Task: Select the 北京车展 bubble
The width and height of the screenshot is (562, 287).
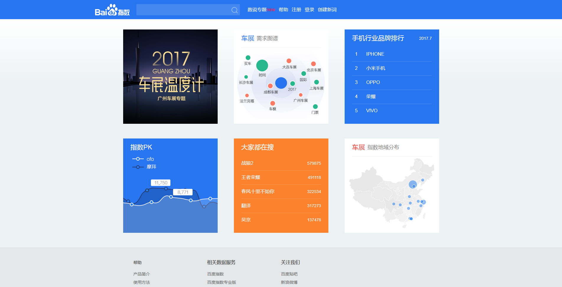Action: (x=313, y=64)
